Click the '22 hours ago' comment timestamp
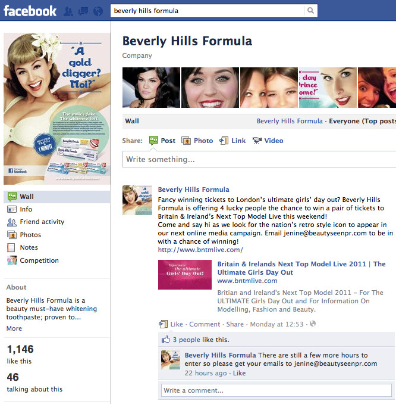 (x=206, y=373)
